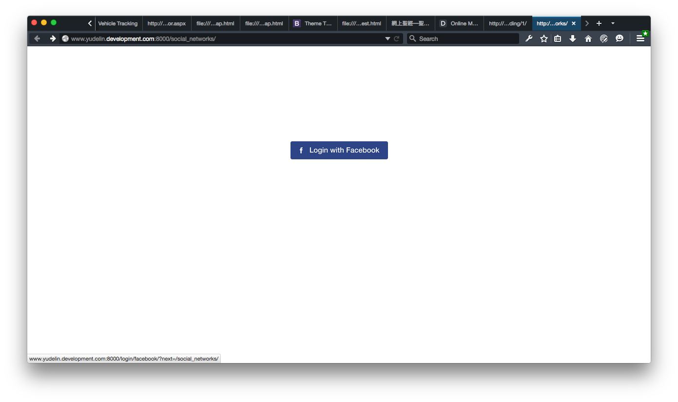Open the URL history dropdown arrow

388,38
